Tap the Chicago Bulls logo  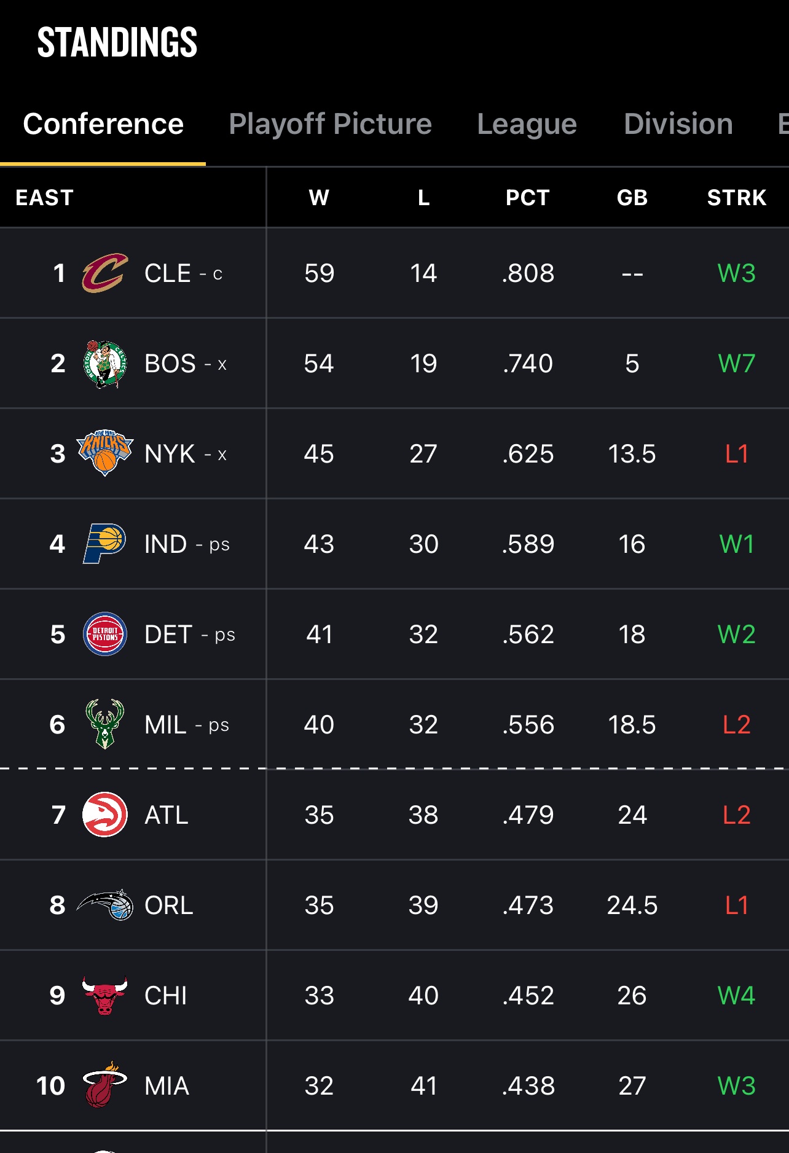(x=105, y=995)
